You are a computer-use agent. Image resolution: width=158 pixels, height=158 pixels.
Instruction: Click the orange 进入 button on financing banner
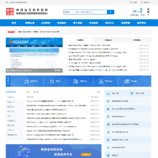click(86, 154)
